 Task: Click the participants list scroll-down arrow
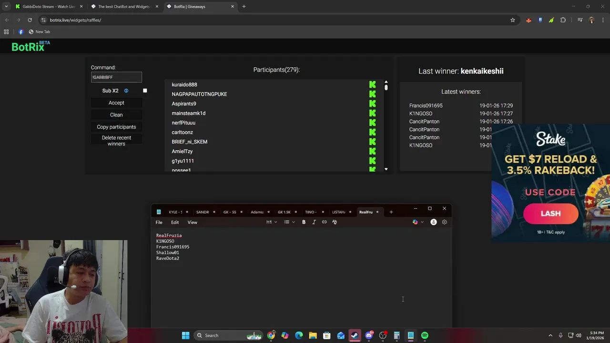pyautogui.click(x=386, y=169)
